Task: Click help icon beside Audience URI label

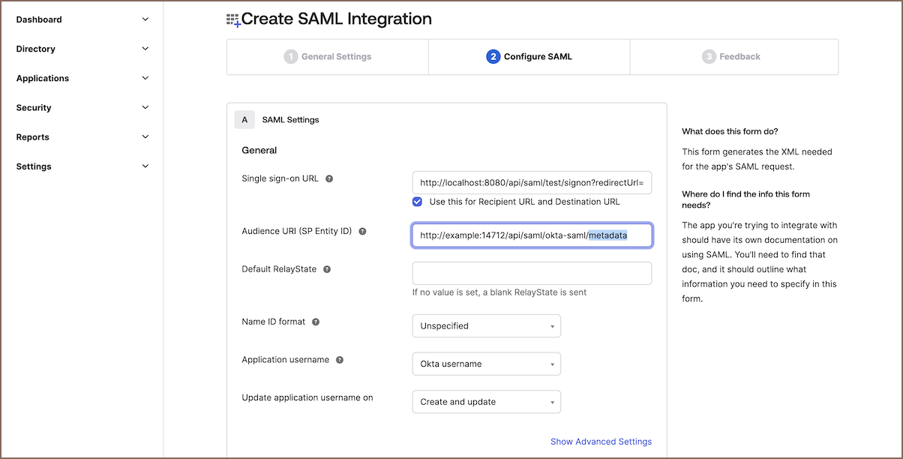Action: tap(362, 231)
